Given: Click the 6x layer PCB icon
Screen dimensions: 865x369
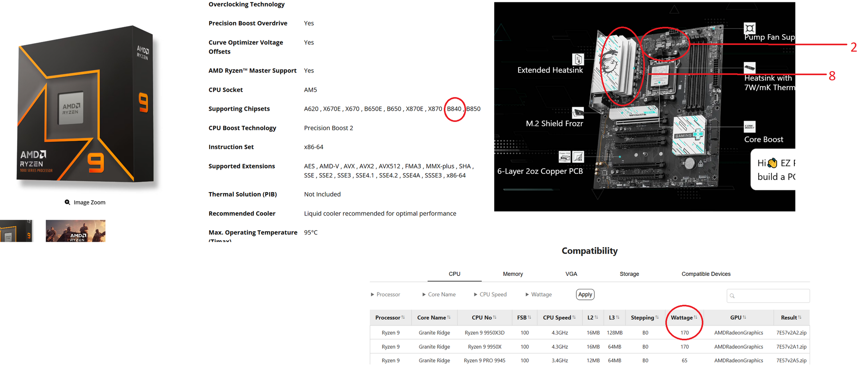Looking at the screenshot, I should click(x=578, y=157).
